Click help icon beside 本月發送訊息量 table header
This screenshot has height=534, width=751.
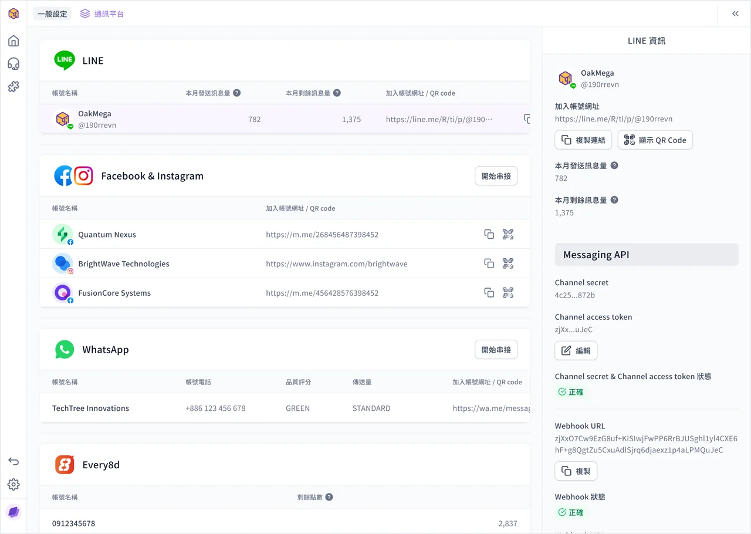click(x=237, y=93)
